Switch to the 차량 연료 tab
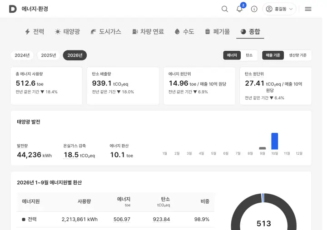Image resolution: width=327 pixels, height=230 pixels. click(x=148, y=32)
